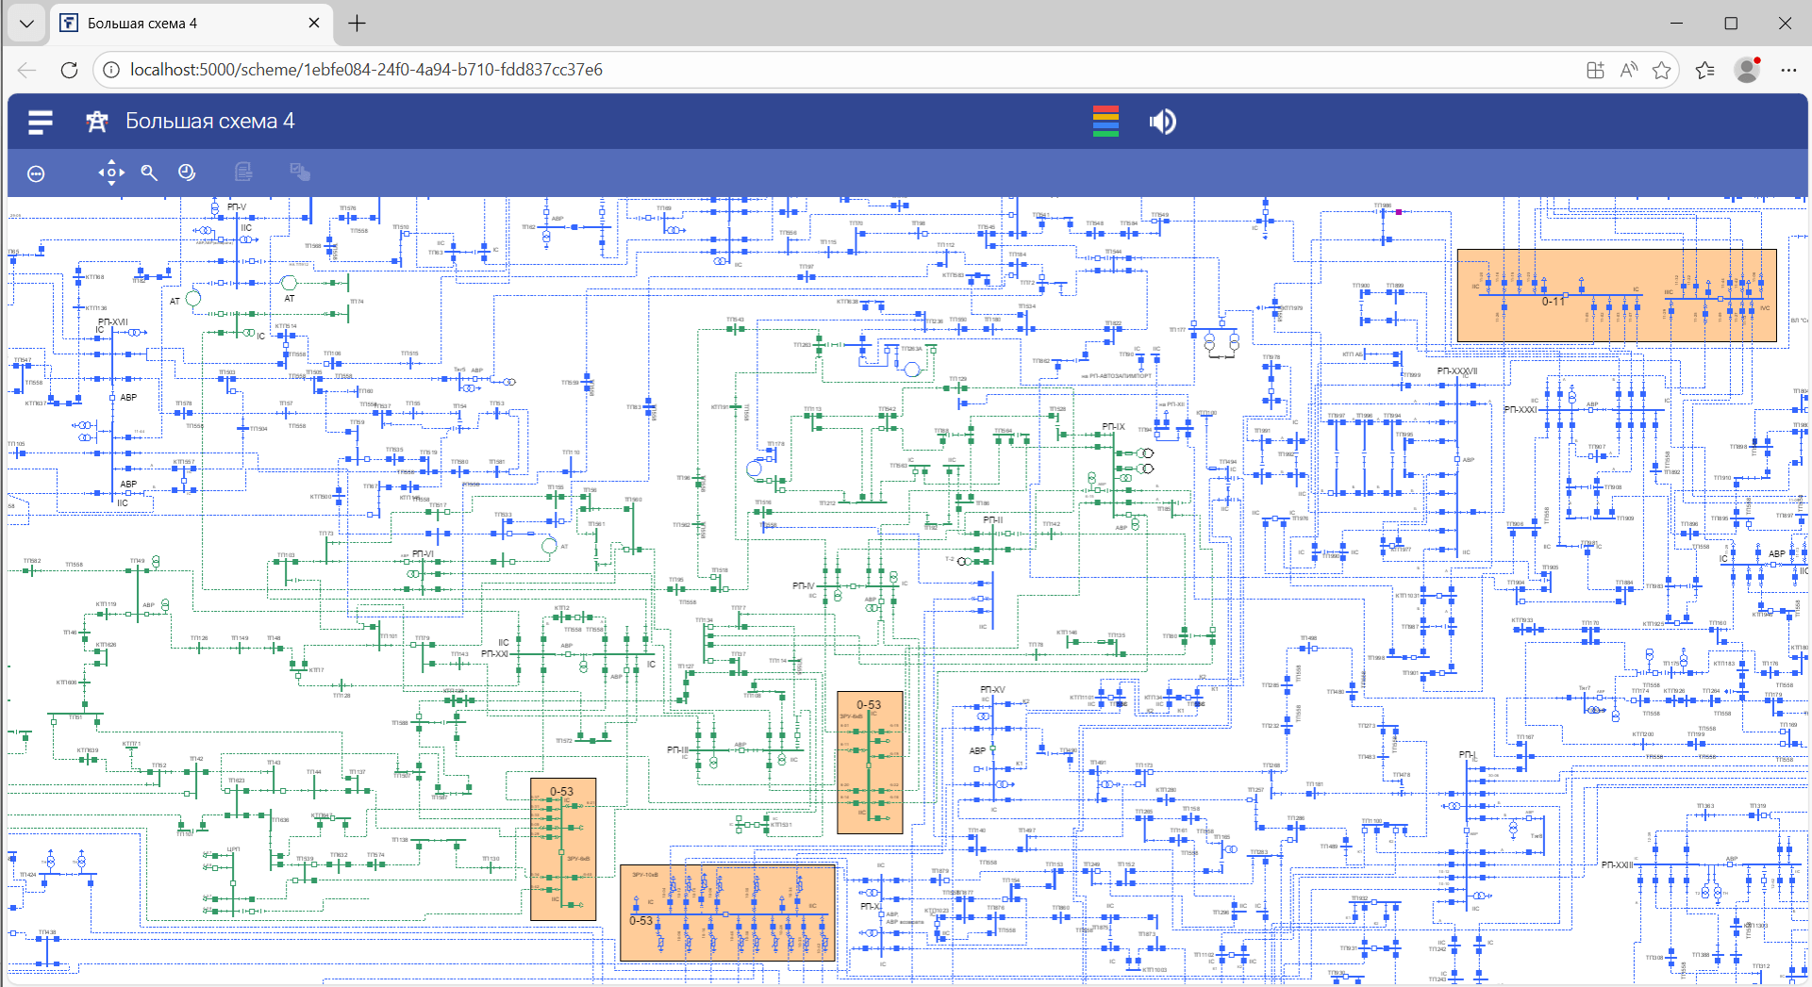Activate the magnifier search tool
The height and width of the screenshot is (987, 1812).
click(149, 173)
